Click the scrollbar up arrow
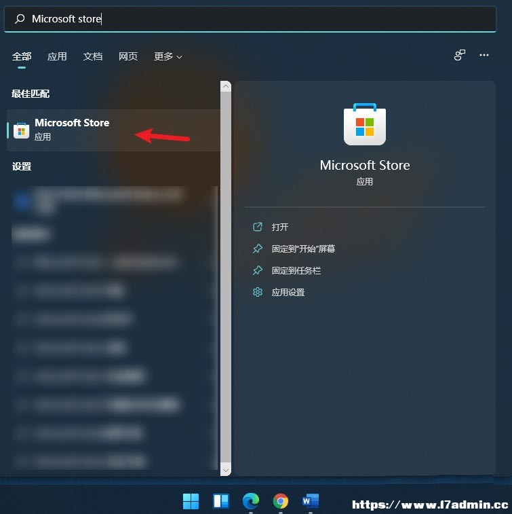The width and height of the screenshot is (512, 514). (226, 86)
